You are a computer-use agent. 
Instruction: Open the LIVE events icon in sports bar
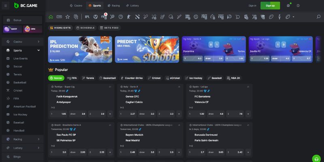59,17
